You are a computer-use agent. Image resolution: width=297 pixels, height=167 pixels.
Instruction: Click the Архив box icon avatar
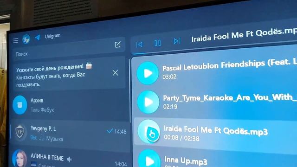20,105
